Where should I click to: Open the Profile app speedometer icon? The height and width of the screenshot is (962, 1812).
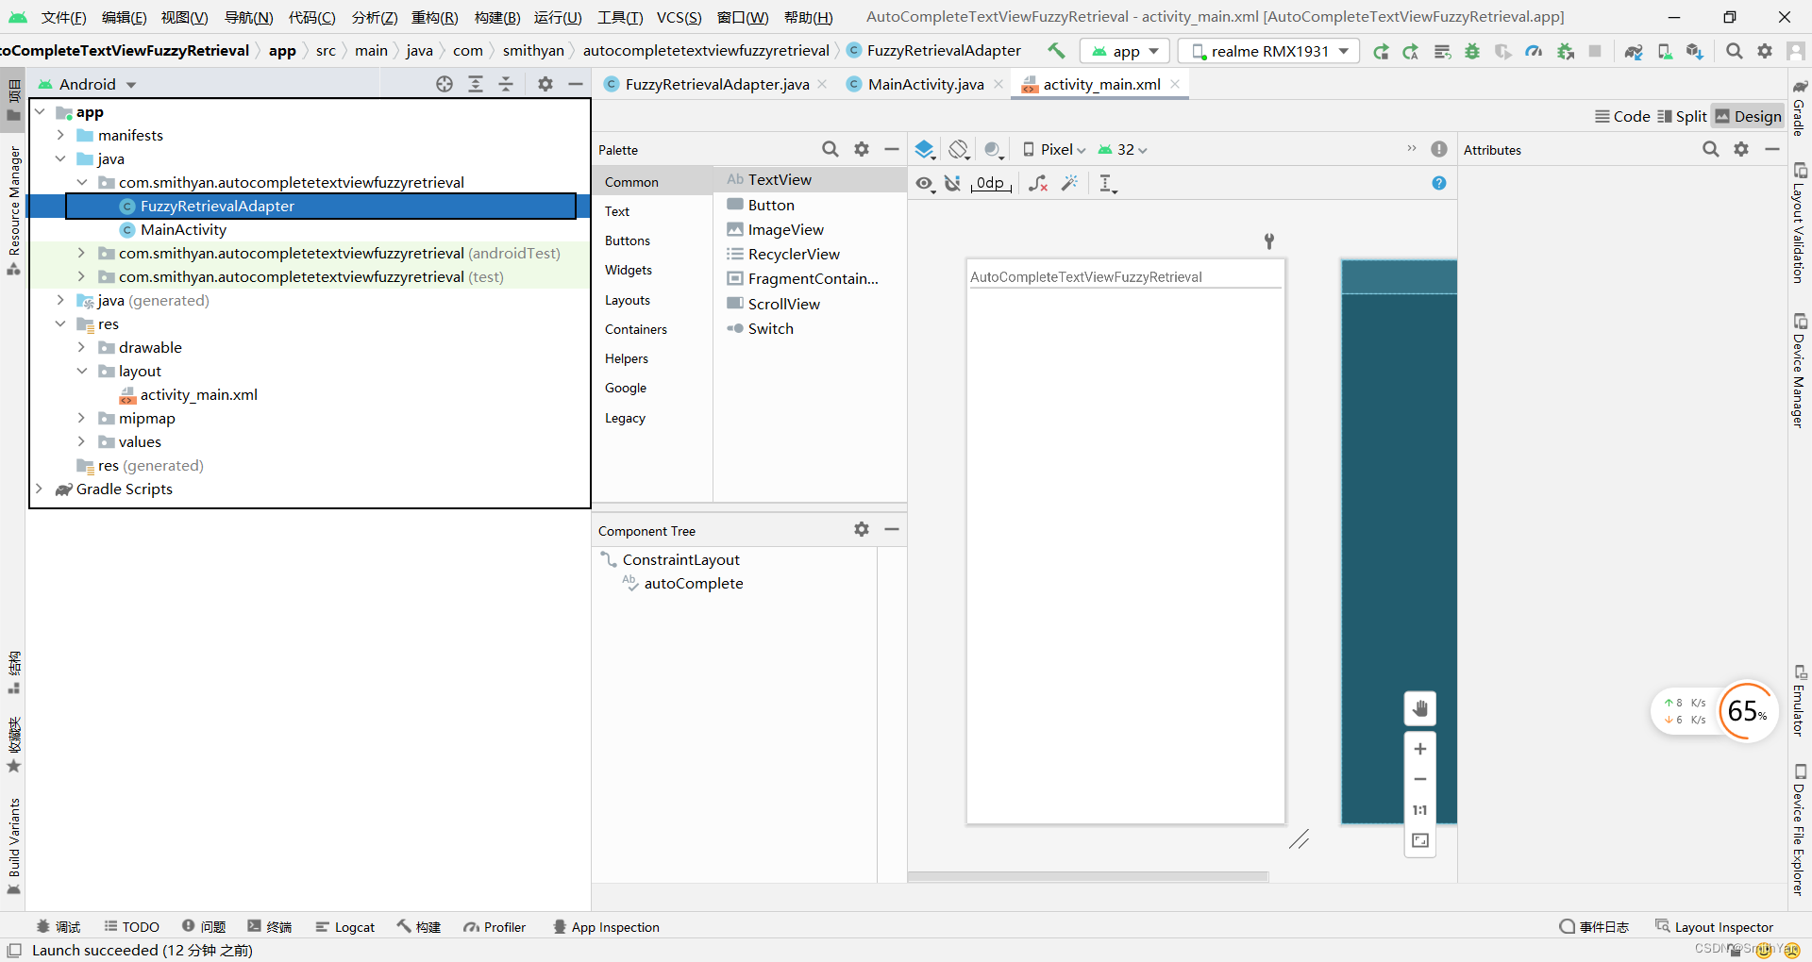(1535, 52)
